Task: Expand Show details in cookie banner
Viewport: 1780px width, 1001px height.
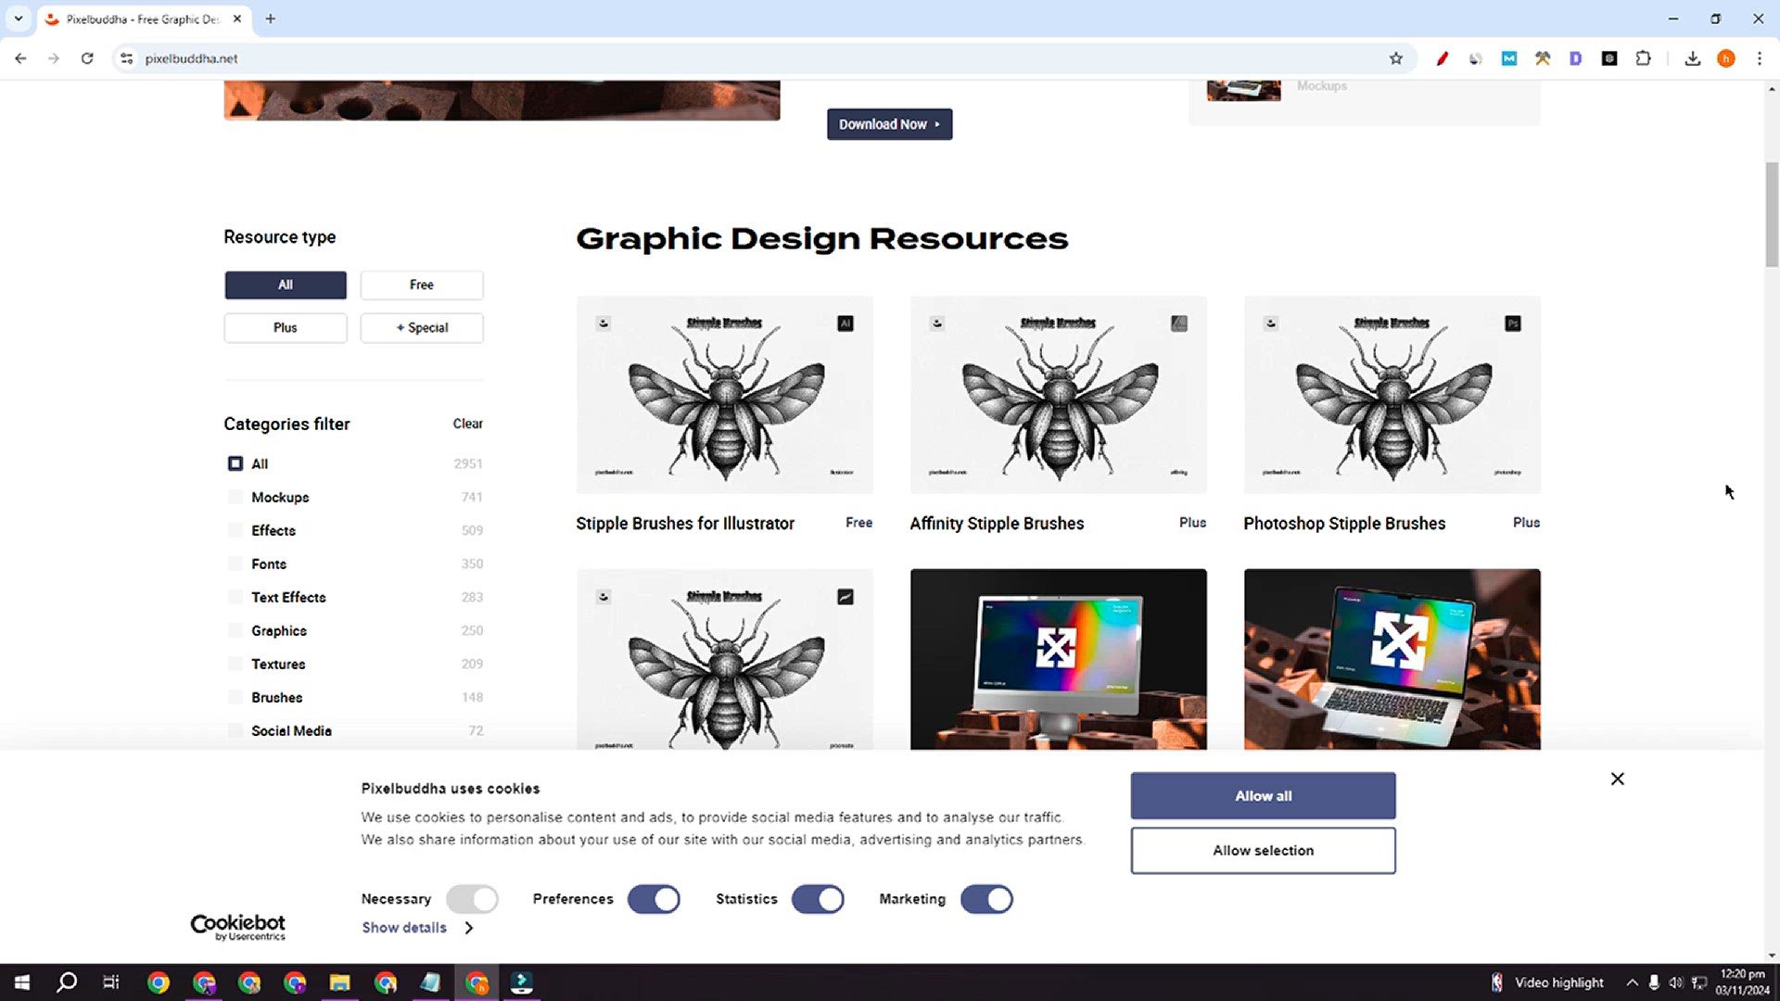Action: click(417, 928)
